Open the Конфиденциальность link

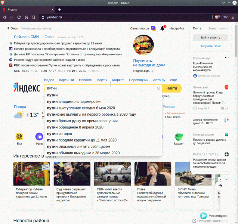[x=37, y=28]
